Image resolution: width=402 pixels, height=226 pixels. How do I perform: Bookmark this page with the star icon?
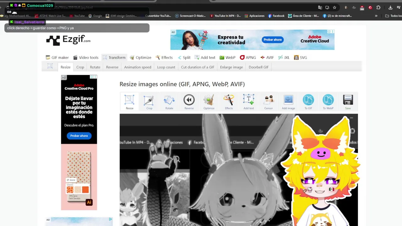tap(334, 8)
